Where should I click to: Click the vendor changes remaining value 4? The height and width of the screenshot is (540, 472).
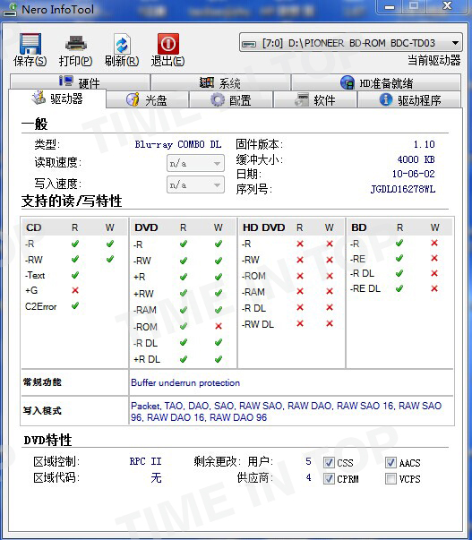[x=308, y=477]
